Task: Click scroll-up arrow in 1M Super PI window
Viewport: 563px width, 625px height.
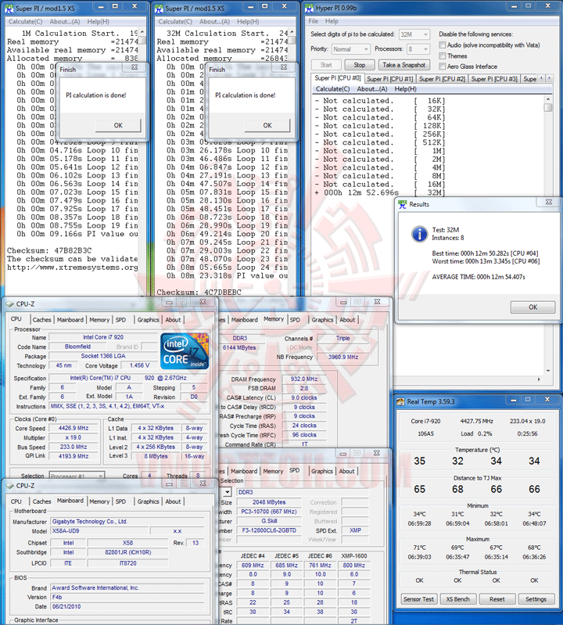Action: (x=142, y=32)
